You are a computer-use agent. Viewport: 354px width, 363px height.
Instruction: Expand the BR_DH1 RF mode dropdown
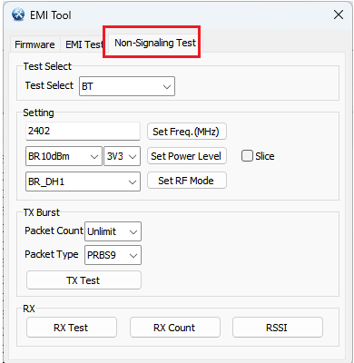pyautogui.click(x=83, y=181)
